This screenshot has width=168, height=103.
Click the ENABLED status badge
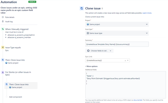click(x=32, y=2)
